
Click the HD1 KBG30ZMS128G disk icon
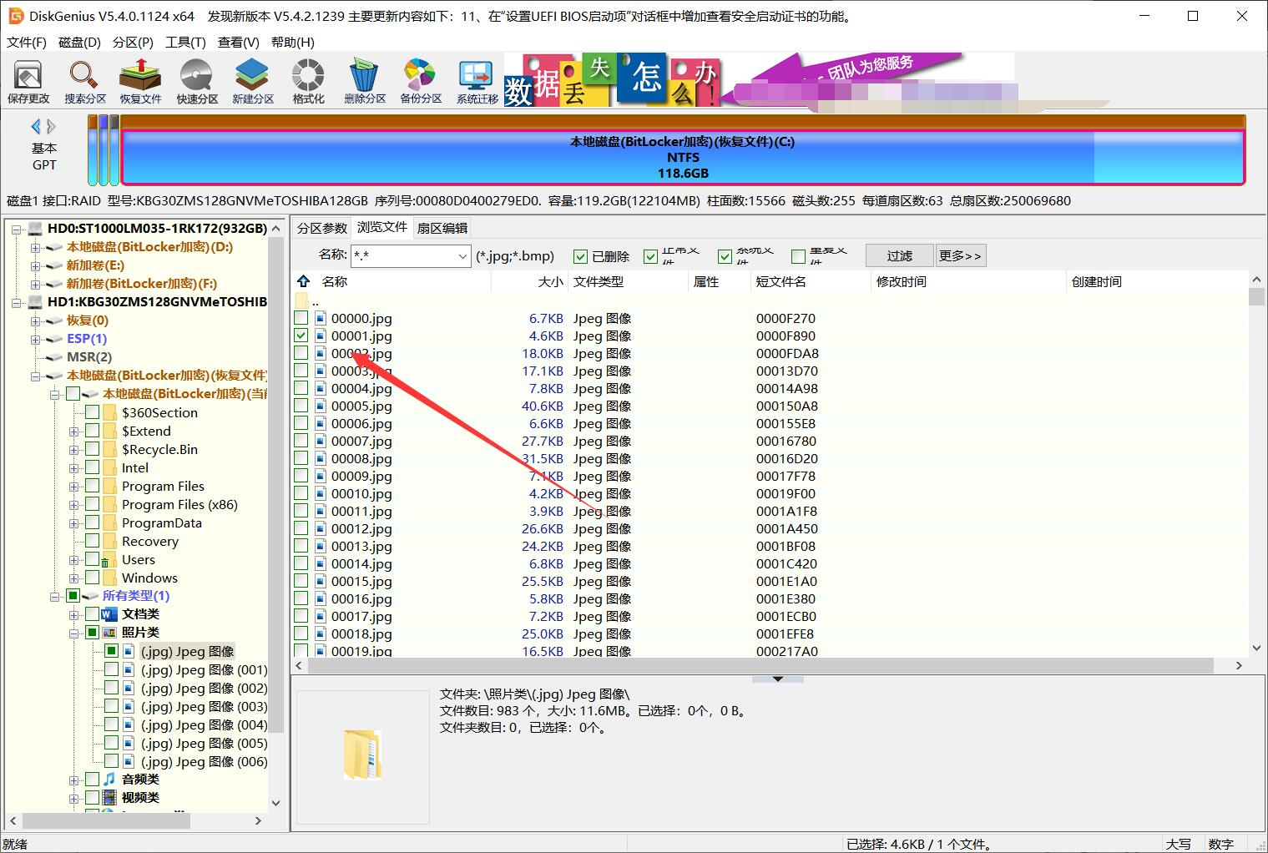click(x=35, y=302)
